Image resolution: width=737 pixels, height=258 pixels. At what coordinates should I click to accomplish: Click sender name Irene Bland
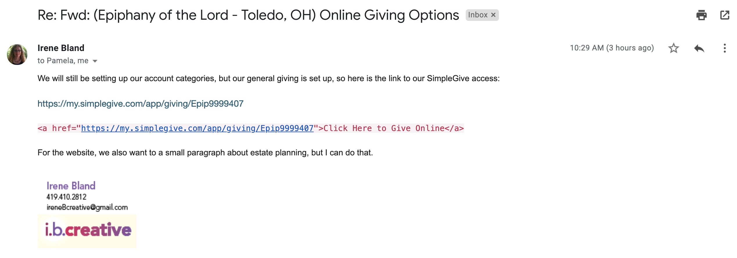click(x=61, y=48)
